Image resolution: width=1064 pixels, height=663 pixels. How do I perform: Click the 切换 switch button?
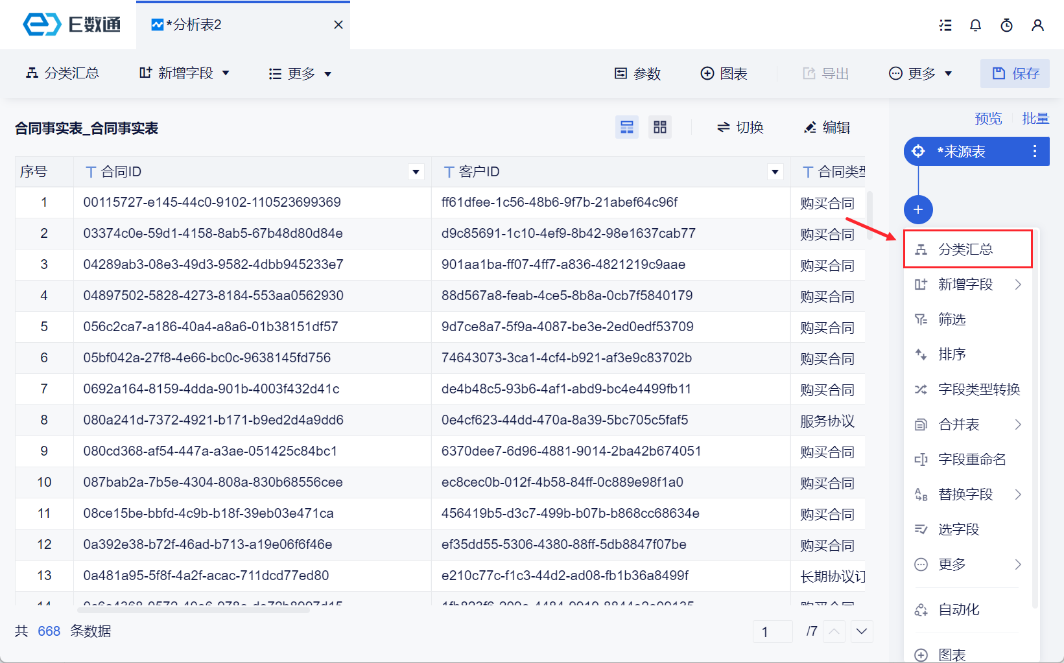coord(740,128)
